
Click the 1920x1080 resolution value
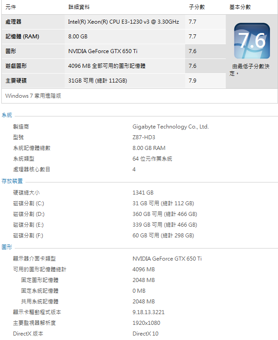click(146, 323)
